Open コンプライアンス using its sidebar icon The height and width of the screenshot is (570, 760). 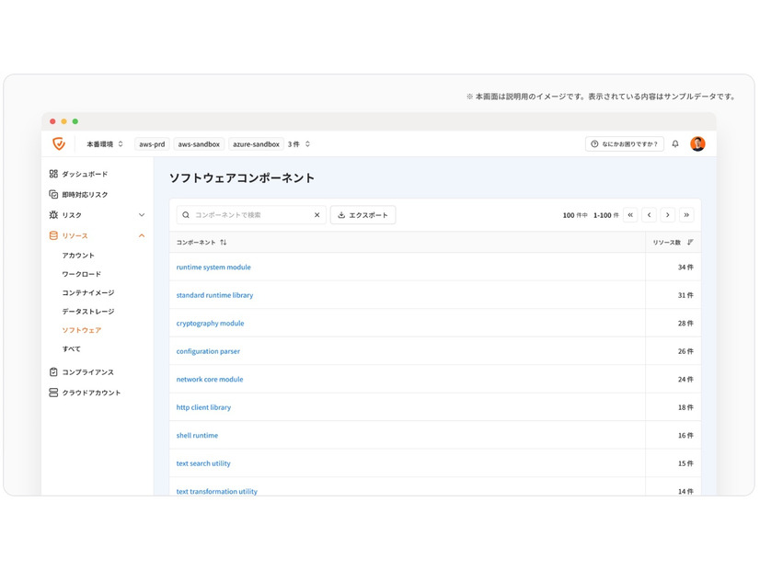(53, 371)
